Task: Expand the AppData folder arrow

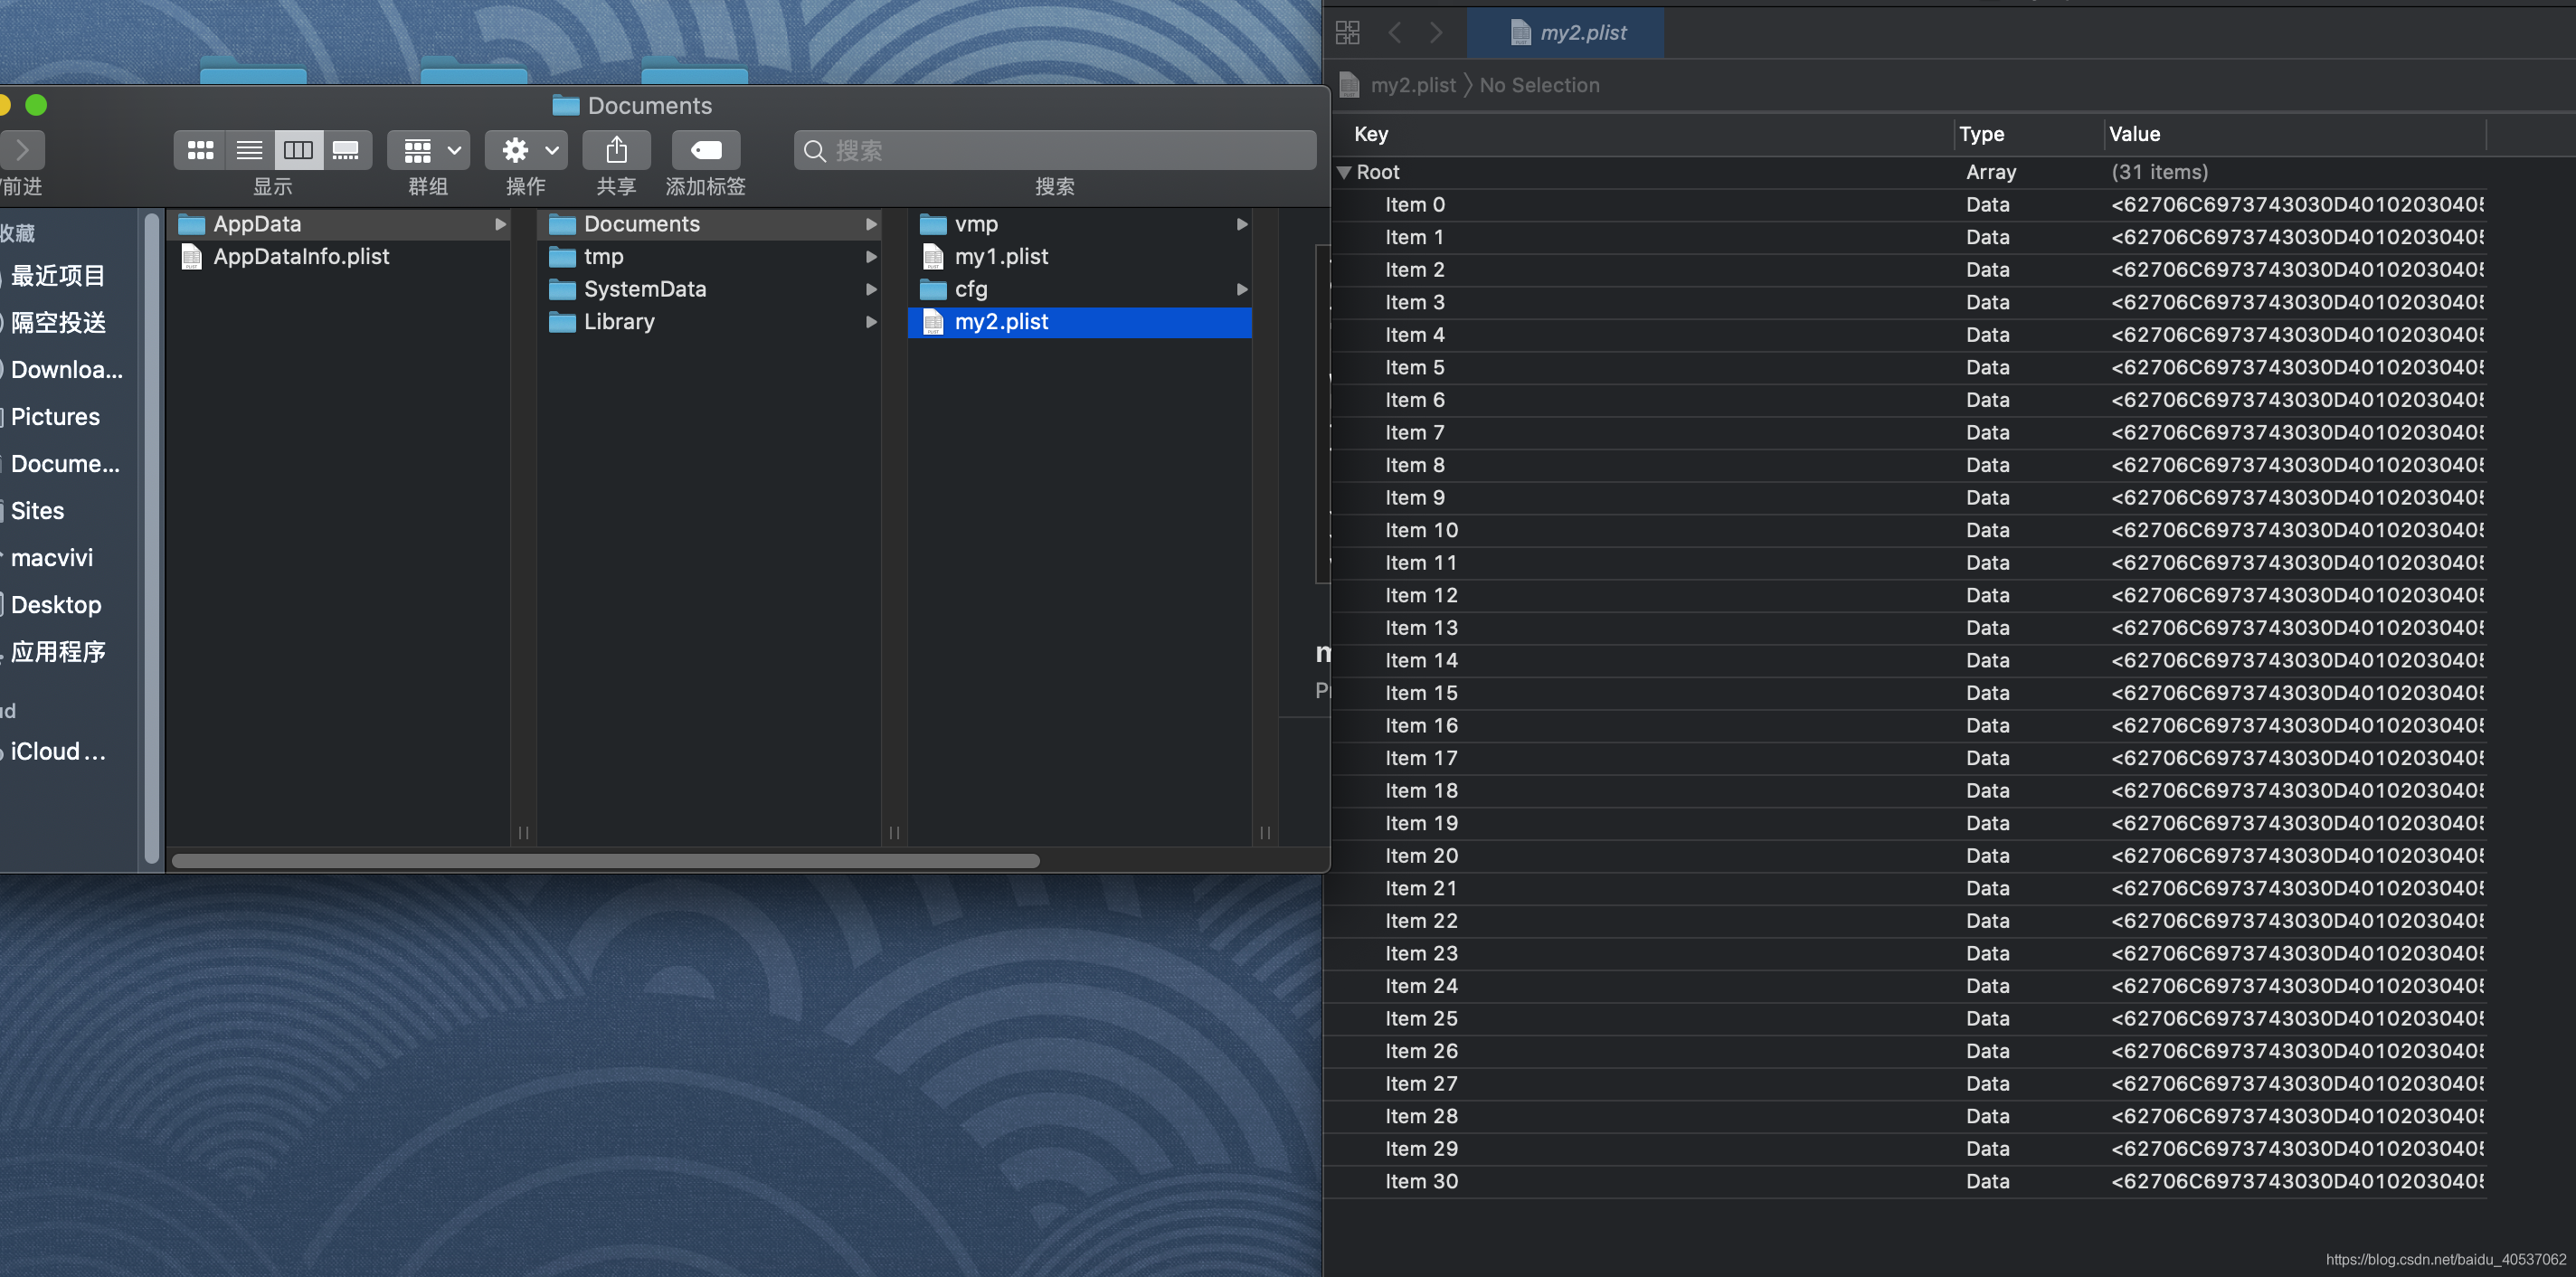Action: coord(500,224)
